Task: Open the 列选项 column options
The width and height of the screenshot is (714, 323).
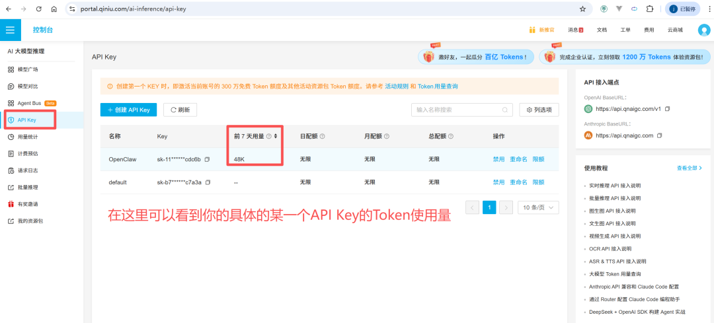Action: pyautogui.click(x=539, y=110)
